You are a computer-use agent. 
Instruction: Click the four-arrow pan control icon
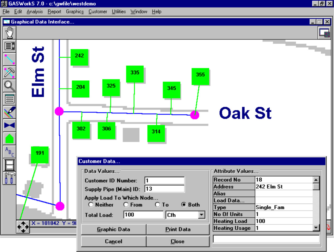point(23,227)
